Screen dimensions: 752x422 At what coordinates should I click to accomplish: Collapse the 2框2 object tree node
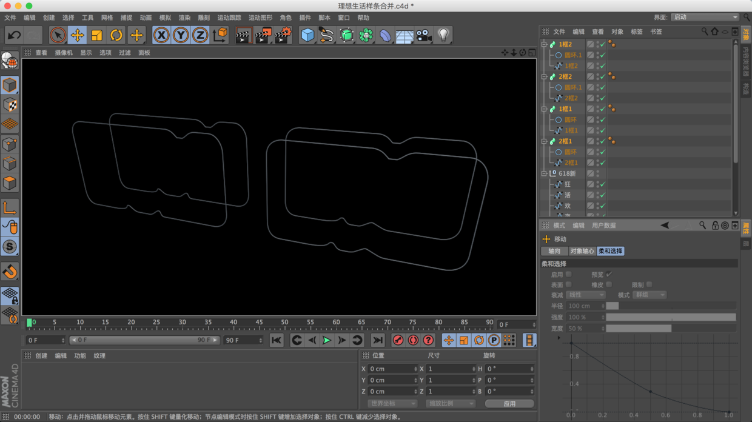[x=544, y=76]
